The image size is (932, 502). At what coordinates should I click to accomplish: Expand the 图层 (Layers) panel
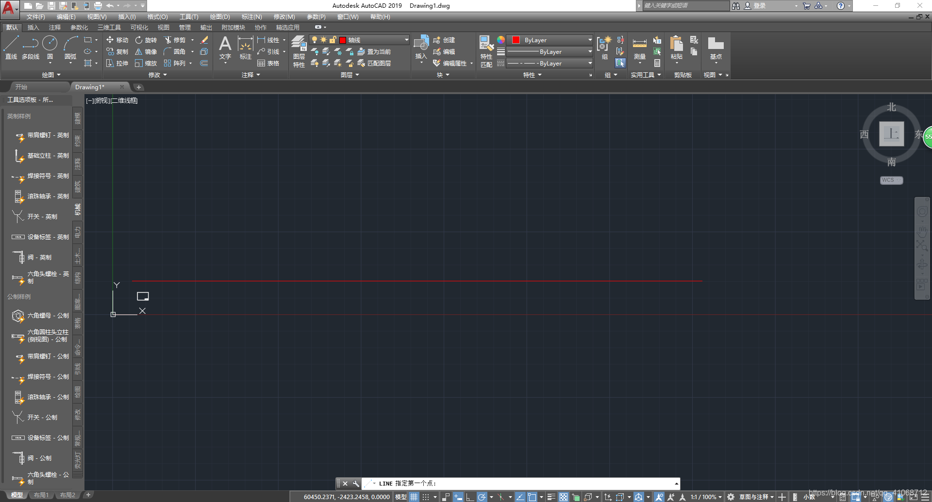pyautogui.click(x=349, y=75)
